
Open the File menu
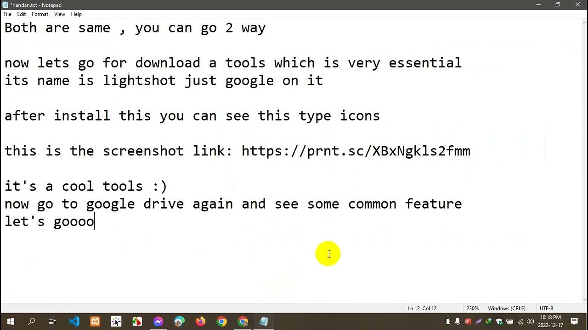(x=7, y=14)
